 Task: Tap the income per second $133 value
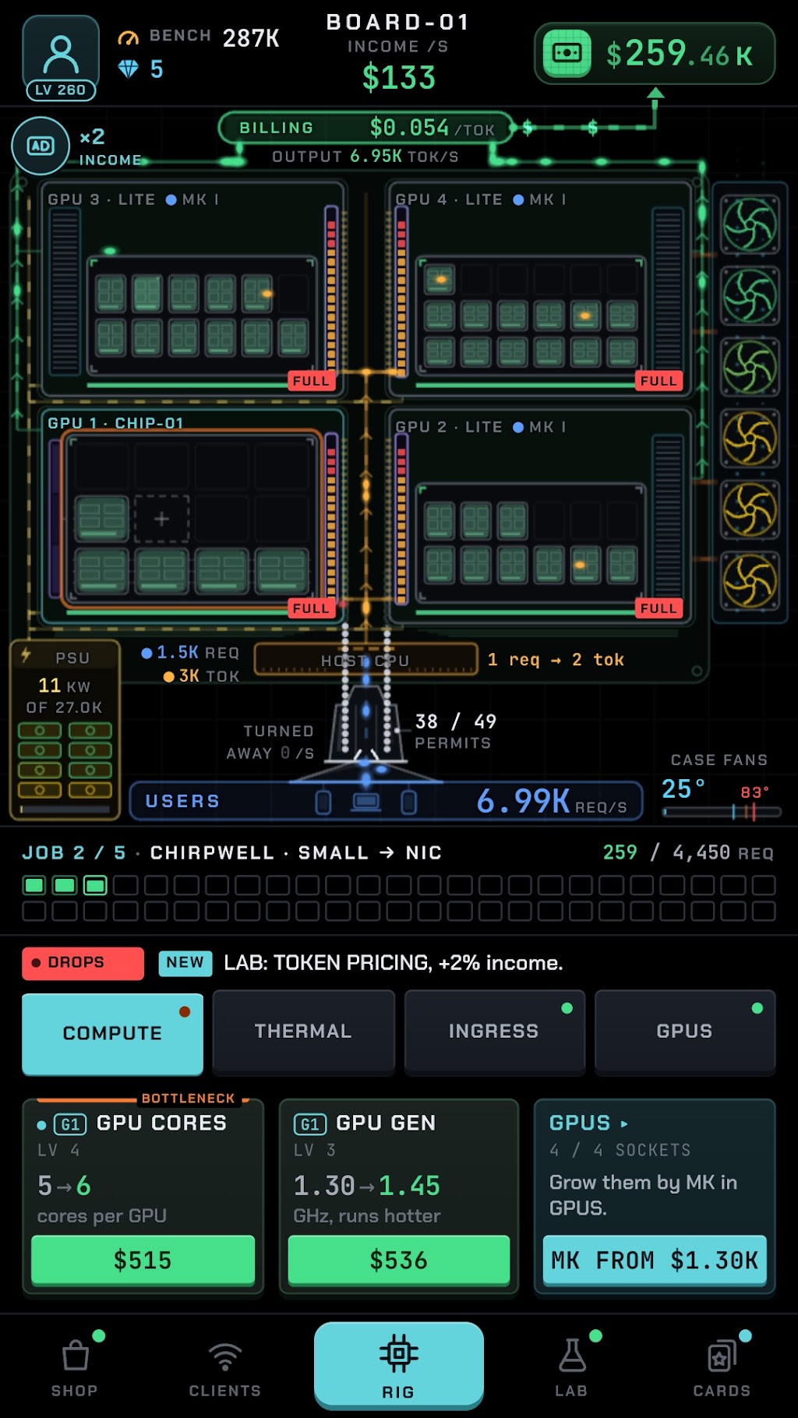coord(398,78)
